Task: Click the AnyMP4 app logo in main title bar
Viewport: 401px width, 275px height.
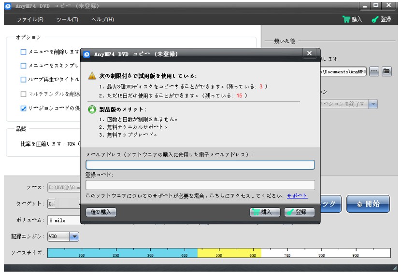Action: [8, 6]
